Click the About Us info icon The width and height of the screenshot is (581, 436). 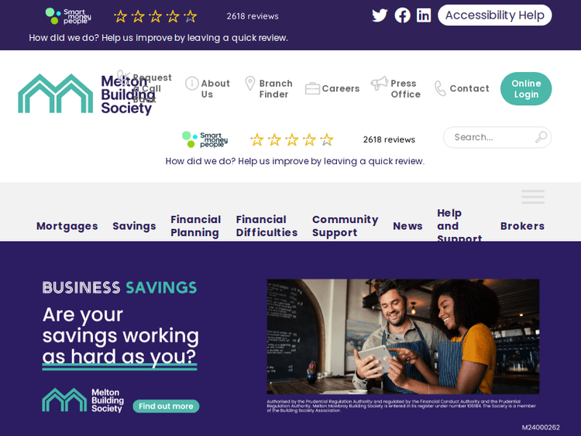pyautogui.click(x=192, y=84)
